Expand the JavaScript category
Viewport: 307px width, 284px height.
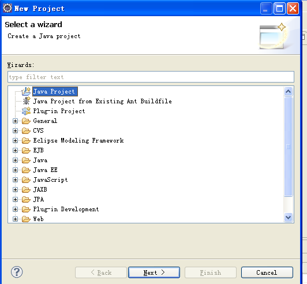click(15, 180)
